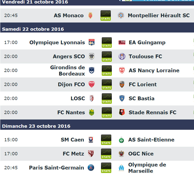Open STATS for PSG vs Marseille match

[106, 168]
